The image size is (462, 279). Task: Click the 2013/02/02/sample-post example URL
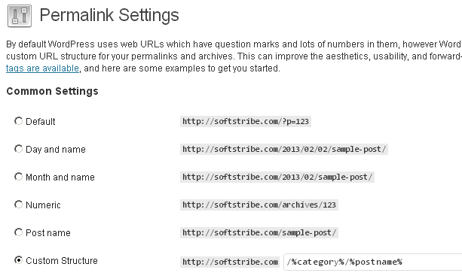click(x=284, y=149)
